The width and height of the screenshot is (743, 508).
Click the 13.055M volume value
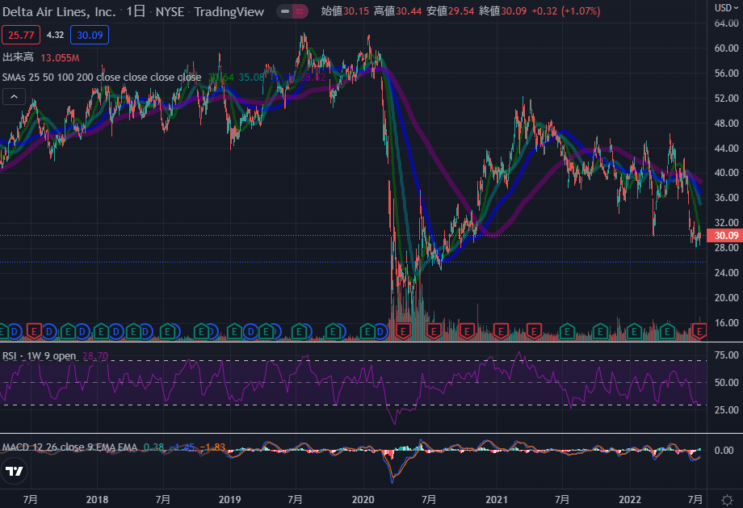click(60, 58)
